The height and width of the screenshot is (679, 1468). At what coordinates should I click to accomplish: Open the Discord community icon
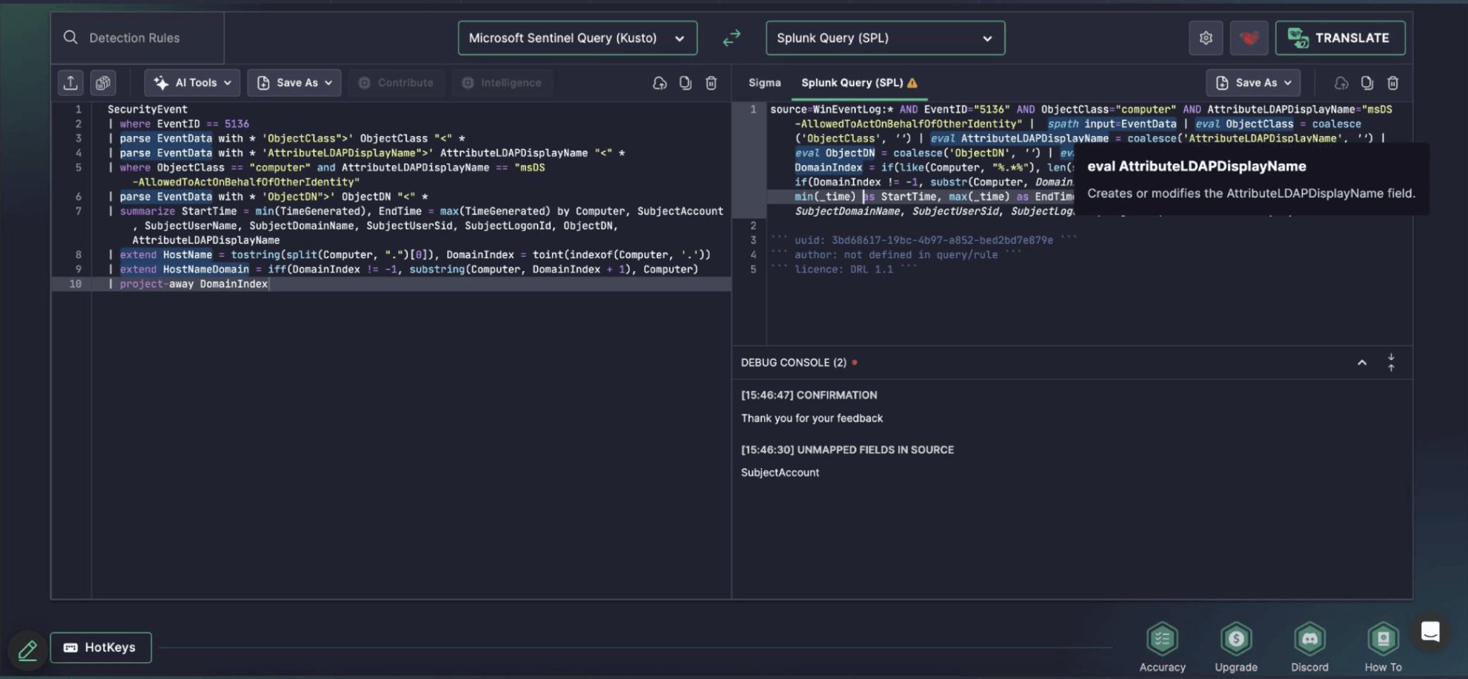(1310, 638)
